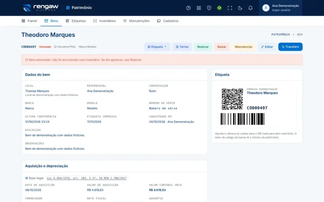The image size is (324, 202).
Task: Click etiqueta impressa date 11/11/2026
Action: tap(94, 122)
